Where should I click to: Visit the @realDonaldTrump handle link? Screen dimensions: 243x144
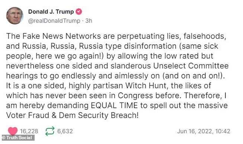tap(54, 21)
